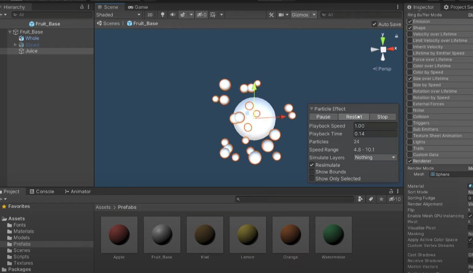The width and height of the screenshot is (473, 273).
Task: Open component editor tools wrench icon
Action: pyautogui.click(x=271, y=15)
